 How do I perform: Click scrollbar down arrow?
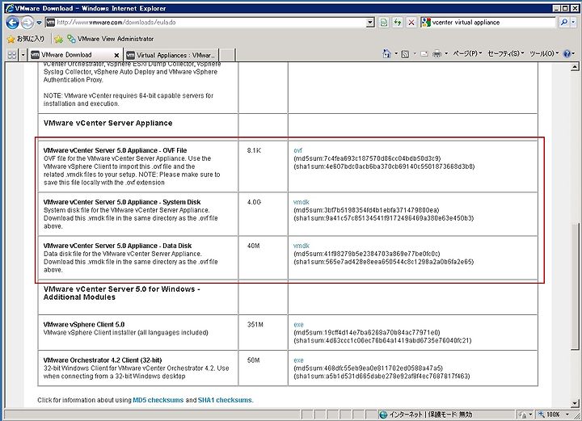[x=575, y=403]
